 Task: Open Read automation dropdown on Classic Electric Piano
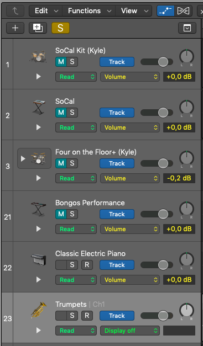pyautogui.click(x=76, y=280)
